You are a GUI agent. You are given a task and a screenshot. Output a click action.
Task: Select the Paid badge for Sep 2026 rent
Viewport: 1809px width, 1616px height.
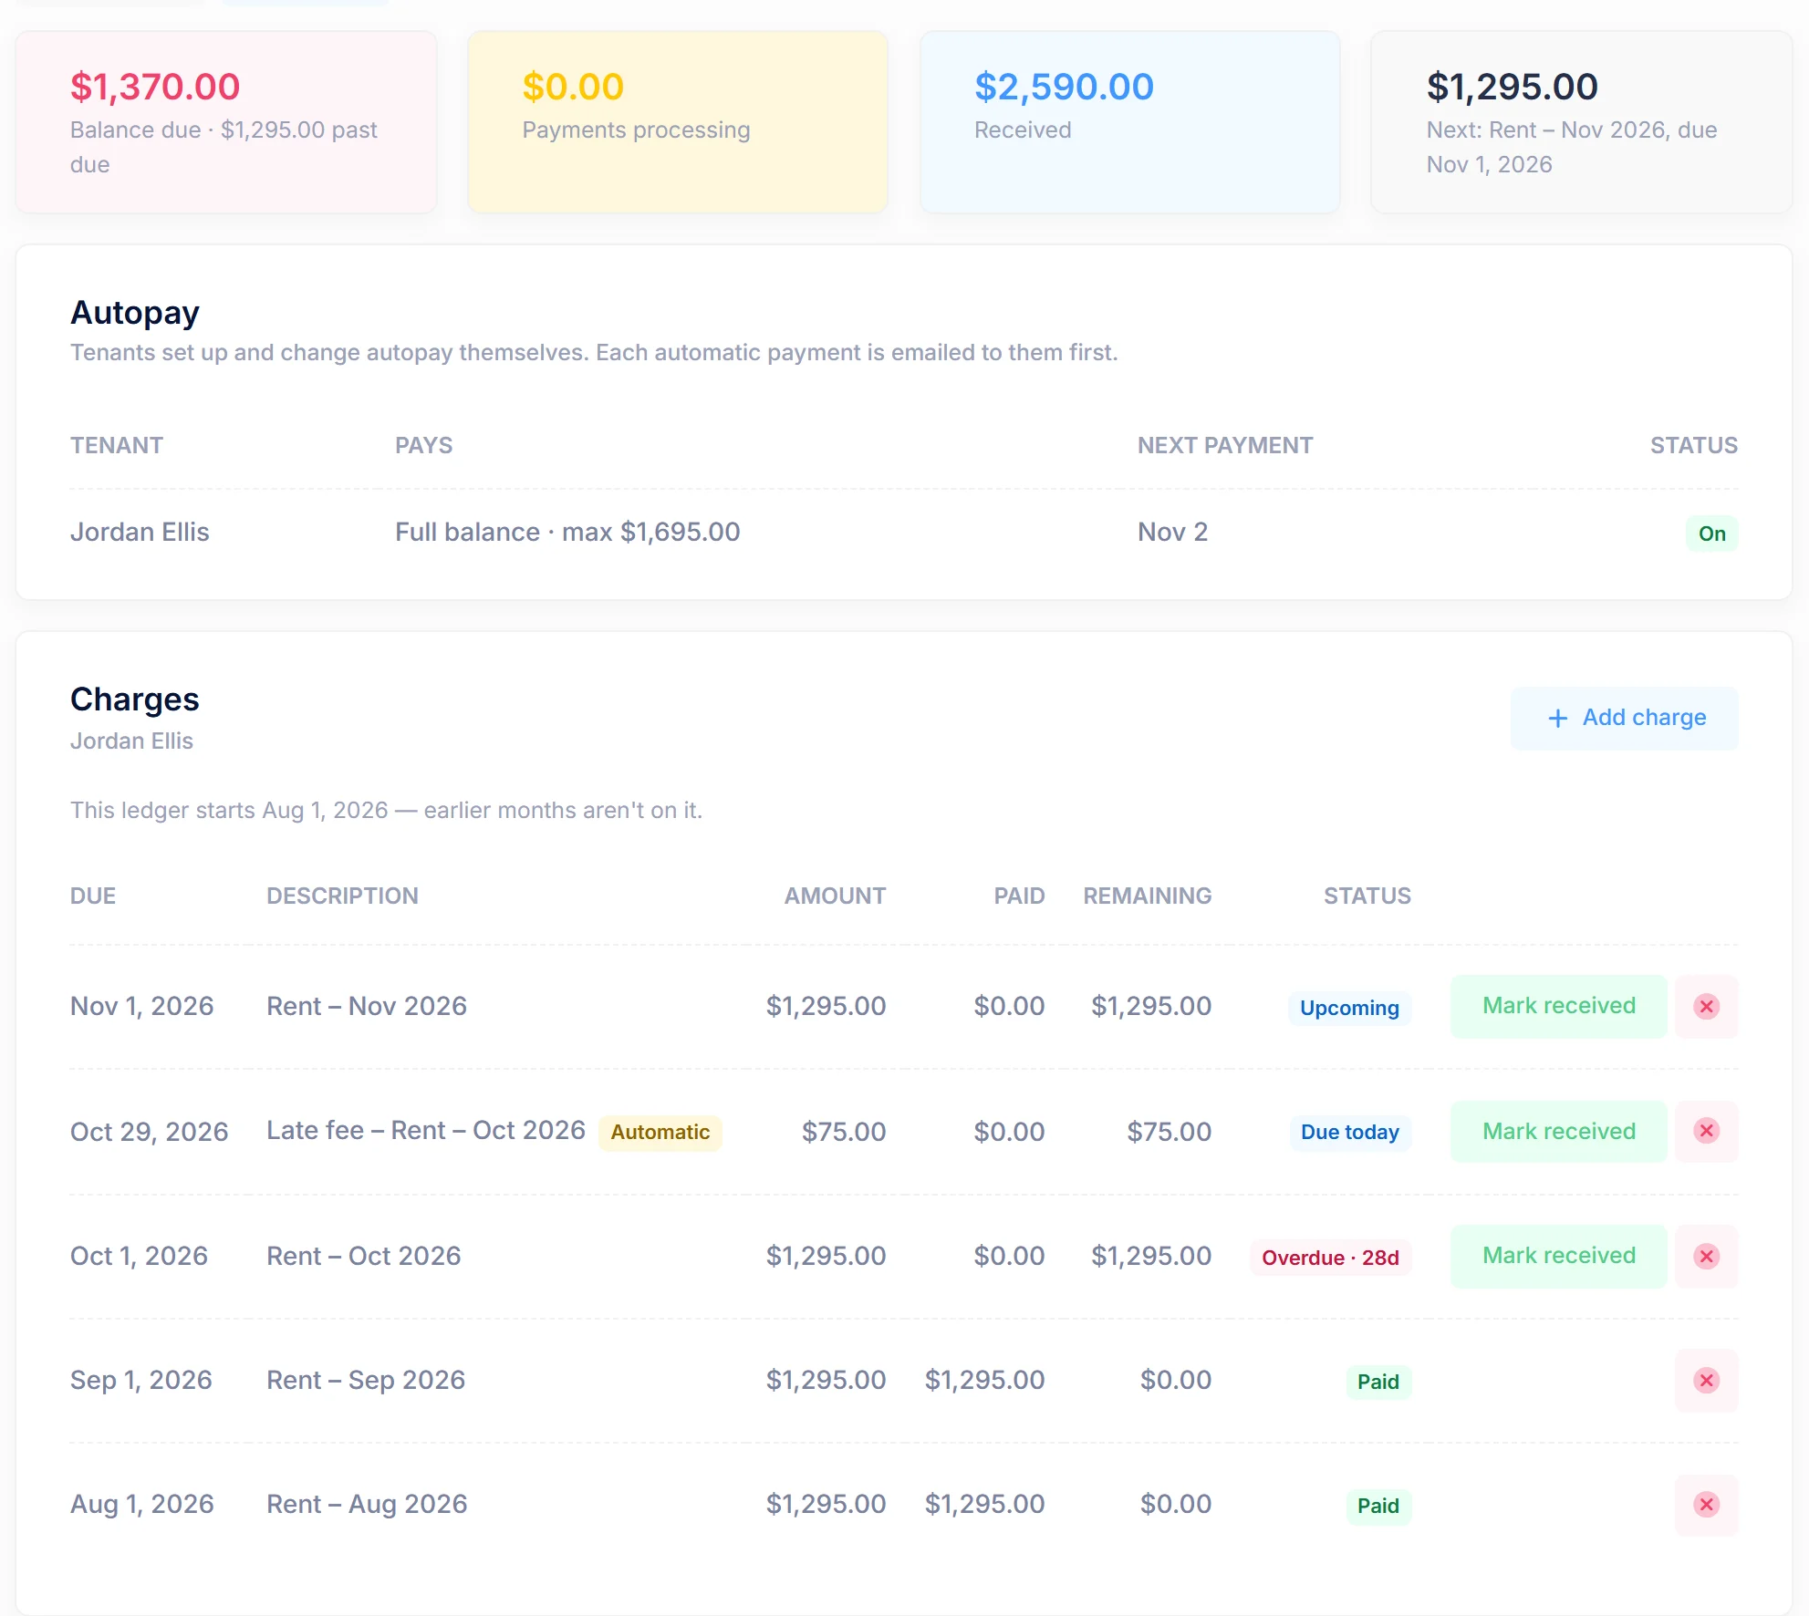click(1378, 1382)
